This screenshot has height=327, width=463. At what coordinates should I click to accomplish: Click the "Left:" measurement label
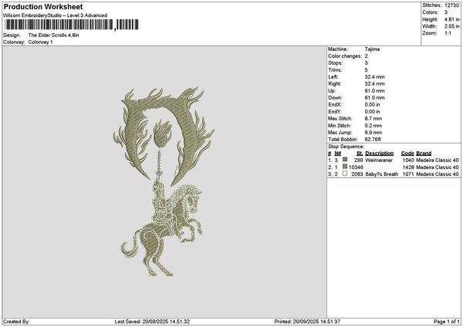tap(333, 76)
